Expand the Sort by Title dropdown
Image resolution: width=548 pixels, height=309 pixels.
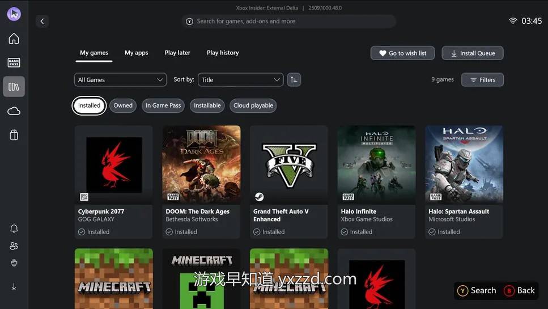(x=241, y=80)
